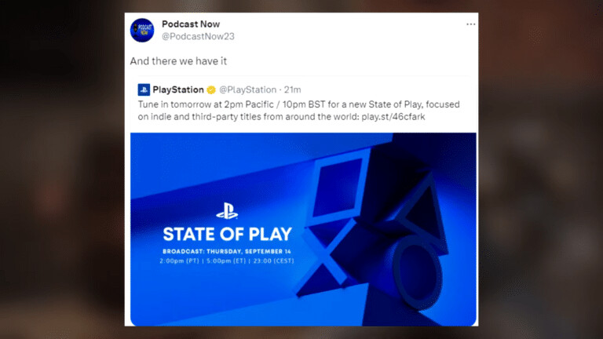The width and height of the screenshot is (603, 339).
Task: Click the Podcast Now profile avatar
Action: pyautogui.click(x=142, y=30)
